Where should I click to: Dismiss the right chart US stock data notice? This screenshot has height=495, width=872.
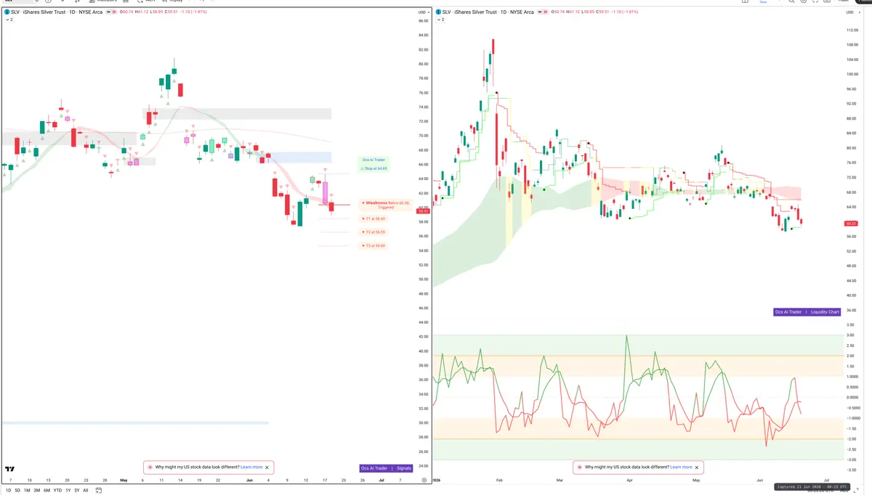tap(696, 467)
